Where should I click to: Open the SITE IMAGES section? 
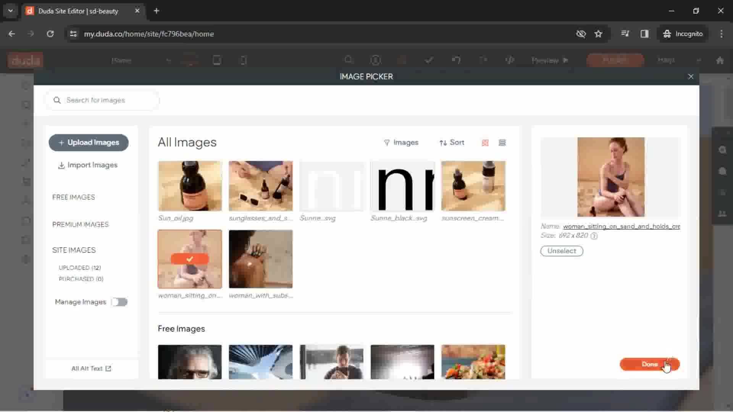coord(74,250)
